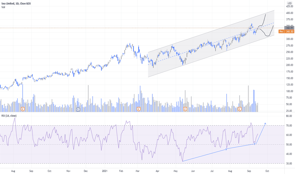Click the 275.00 price axis label
This screenshot has height=174, width=295.
[290, 46]
